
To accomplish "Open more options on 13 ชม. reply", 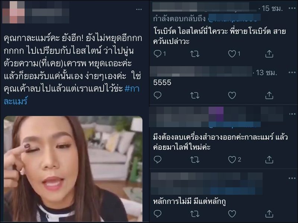I will pos(292,72).
